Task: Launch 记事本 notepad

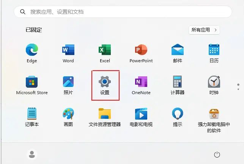Action: (32, 114)
